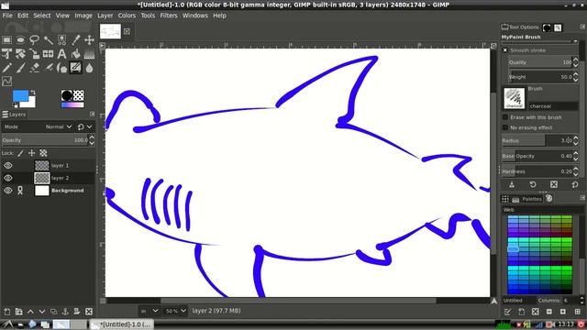The height and width of the screenshot is (330, 587).
Task: Click the blue foreground color swatch
Action: 19,95
